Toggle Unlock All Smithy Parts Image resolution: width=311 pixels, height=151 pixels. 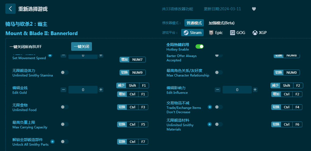(65, 142)
